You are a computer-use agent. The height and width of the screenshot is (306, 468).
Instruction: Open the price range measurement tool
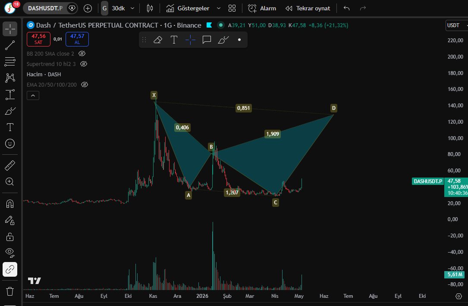[10, 94]
